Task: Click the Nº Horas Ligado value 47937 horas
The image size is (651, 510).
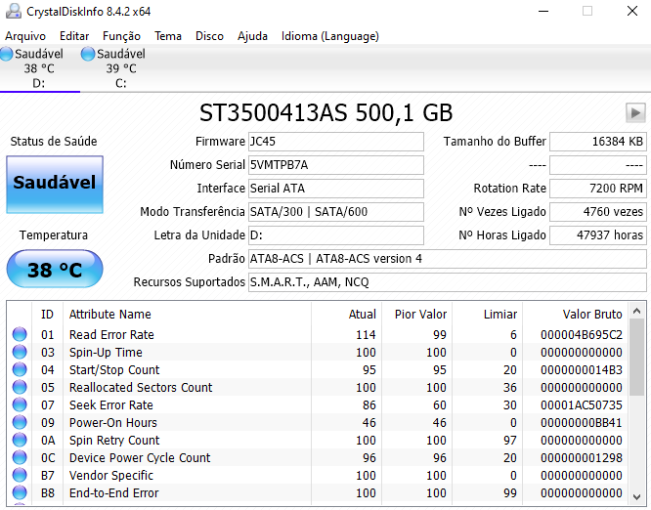Action: click(x=598, y=235)
